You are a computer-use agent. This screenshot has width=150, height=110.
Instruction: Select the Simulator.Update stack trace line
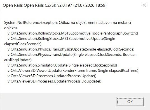(x=62, y=65)
